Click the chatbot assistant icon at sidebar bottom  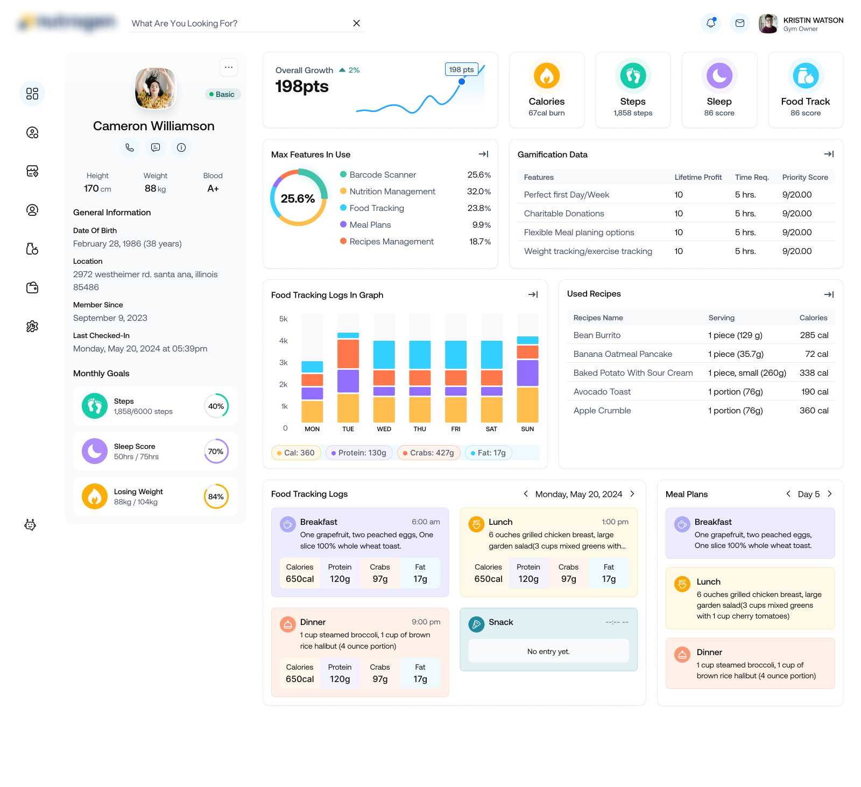[x=30, y=525]
